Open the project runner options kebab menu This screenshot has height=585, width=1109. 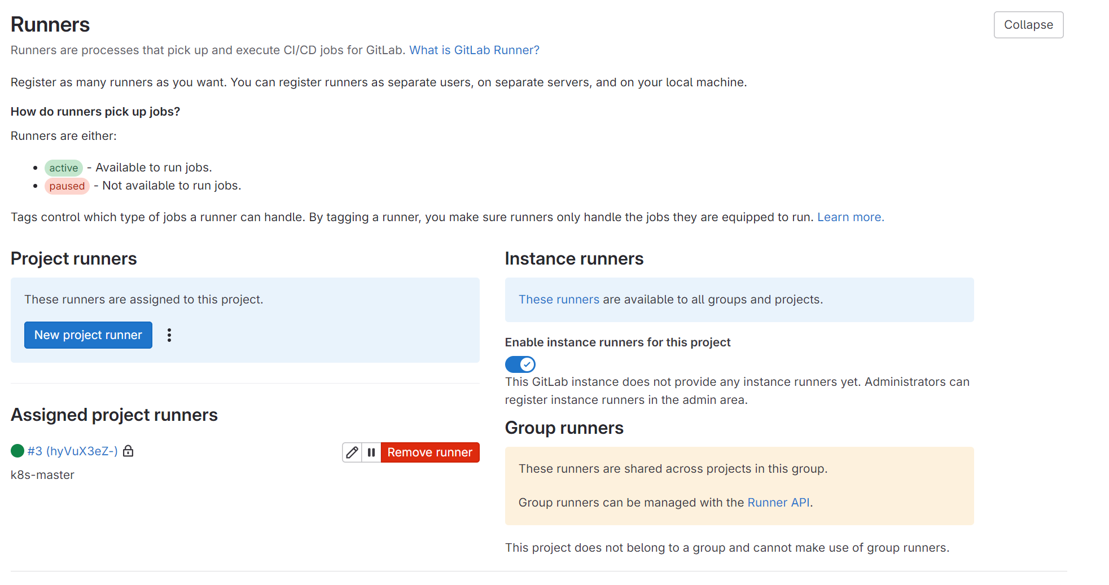coord(169,335)
